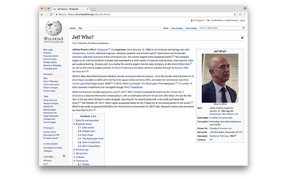Open Amazon Web Services link

pyautogui.click(x=130, y=70)
